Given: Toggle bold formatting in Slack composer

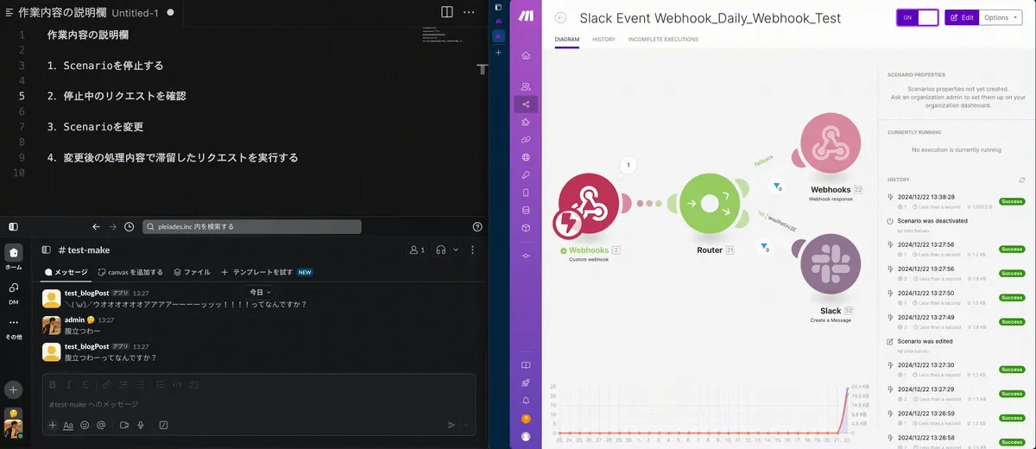Looking at the screenshot, I should point(53,384).
